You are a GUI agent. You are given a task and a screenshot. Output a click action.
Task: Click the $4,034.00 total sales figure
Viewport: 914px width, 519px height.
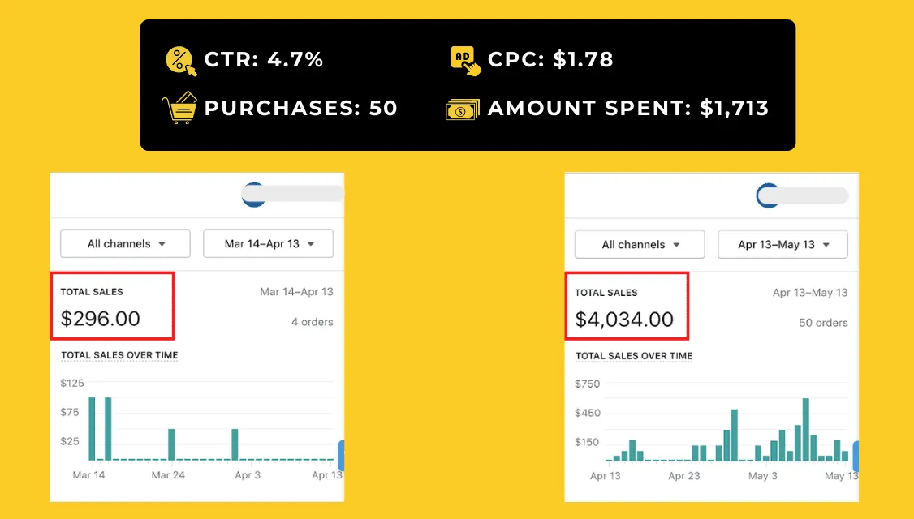[624, 320]
